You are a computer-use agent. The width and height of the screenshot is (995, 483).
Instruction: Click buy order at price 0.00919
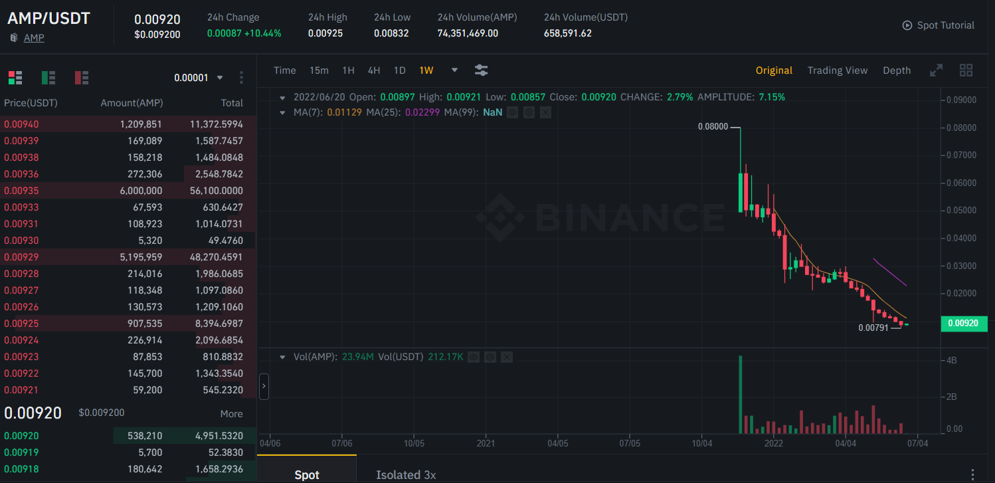click(128, 452)
